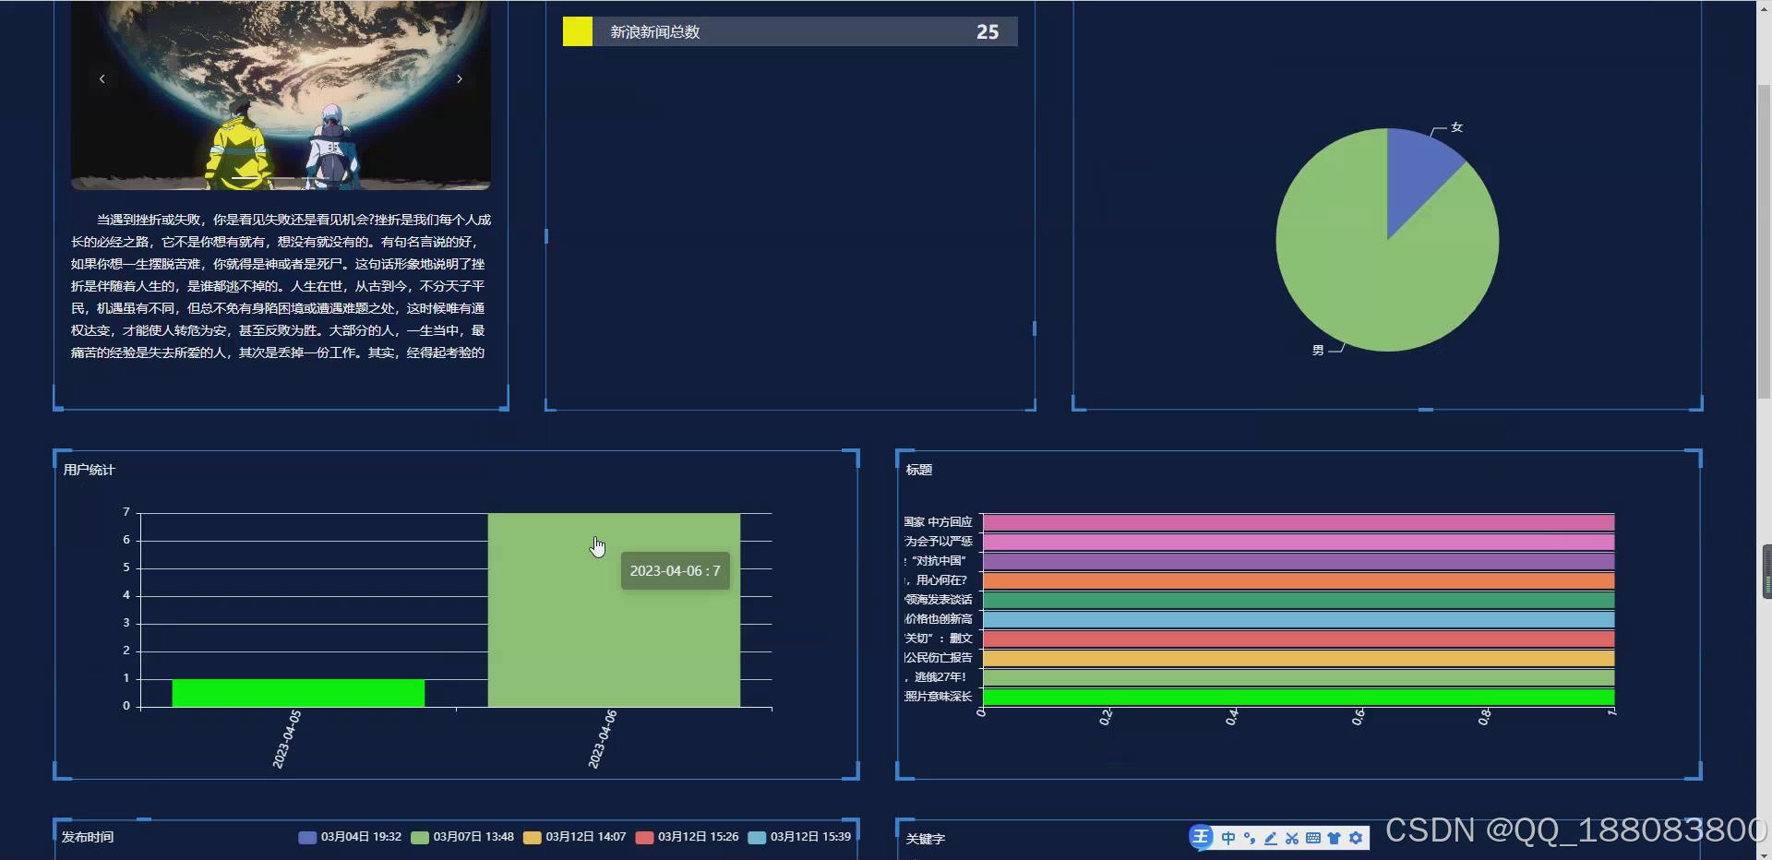The image size is (1772, 860).
Task: Go to previous carousel slide arrow
Action: click(x=102, y=78)
